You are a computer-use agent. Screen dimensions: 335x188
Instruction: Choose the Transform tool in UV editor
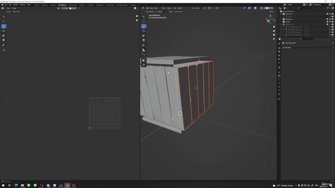[4, 40]
